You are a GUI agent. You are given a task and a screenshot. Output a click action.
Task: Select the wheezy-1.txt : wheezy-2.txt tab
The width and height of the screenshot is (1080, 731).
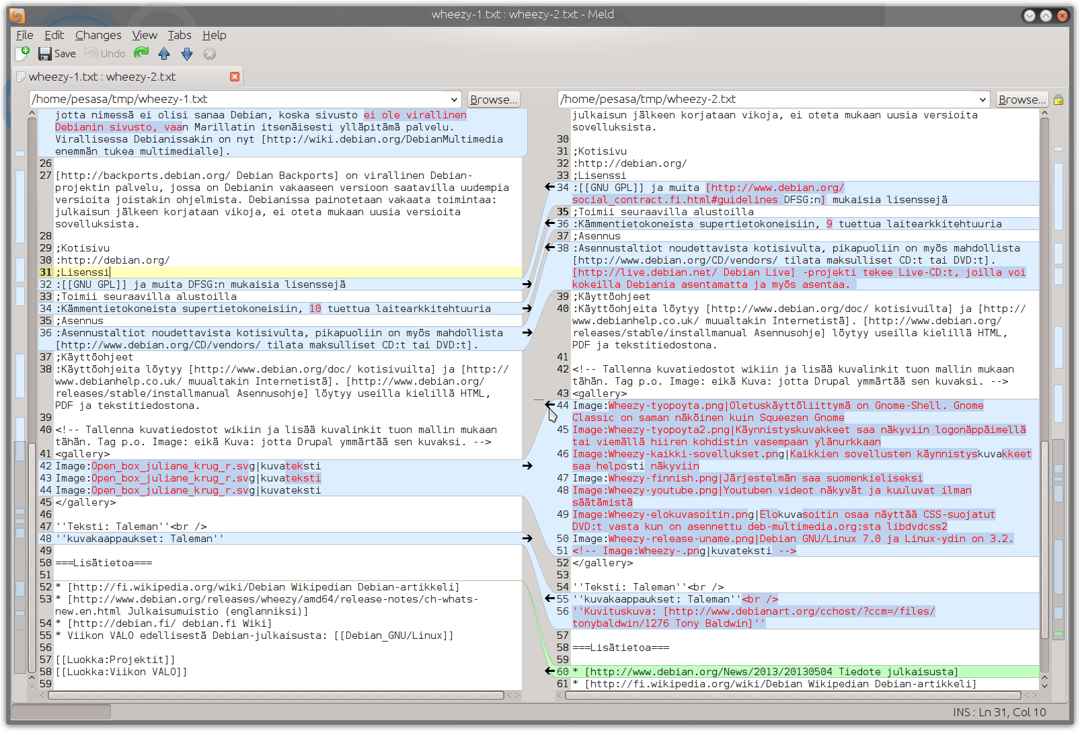click(x=128, y=77)
